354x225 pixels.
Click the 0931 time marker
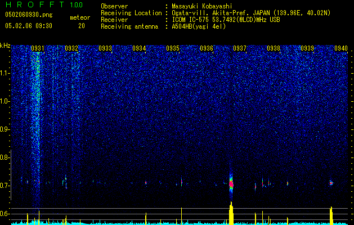pos(38,48)
